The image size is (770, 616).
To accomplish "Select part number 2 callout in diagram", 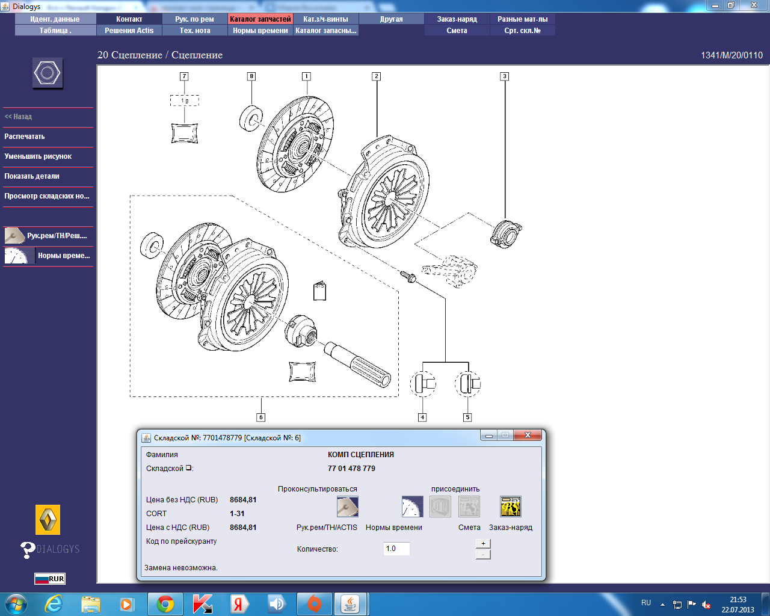I will 376,76.
